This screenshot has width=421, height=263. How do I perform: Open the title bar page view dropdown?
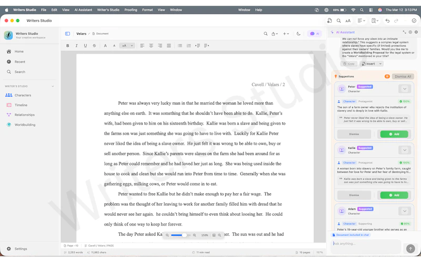tap(375, 21)
